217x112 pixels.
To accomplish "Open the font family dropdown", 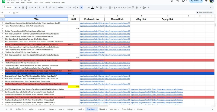I will [62, 8].
